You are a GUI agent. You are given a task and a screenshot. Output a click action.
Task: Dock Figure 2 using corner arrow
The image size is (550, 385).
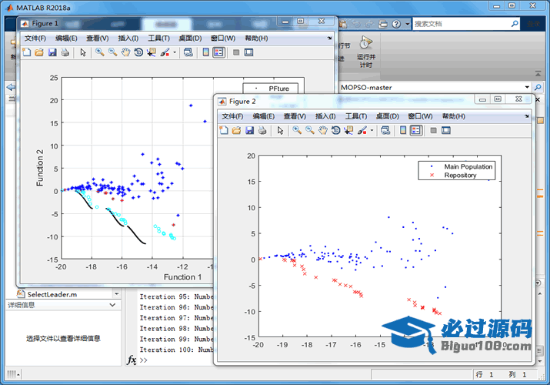526,116
